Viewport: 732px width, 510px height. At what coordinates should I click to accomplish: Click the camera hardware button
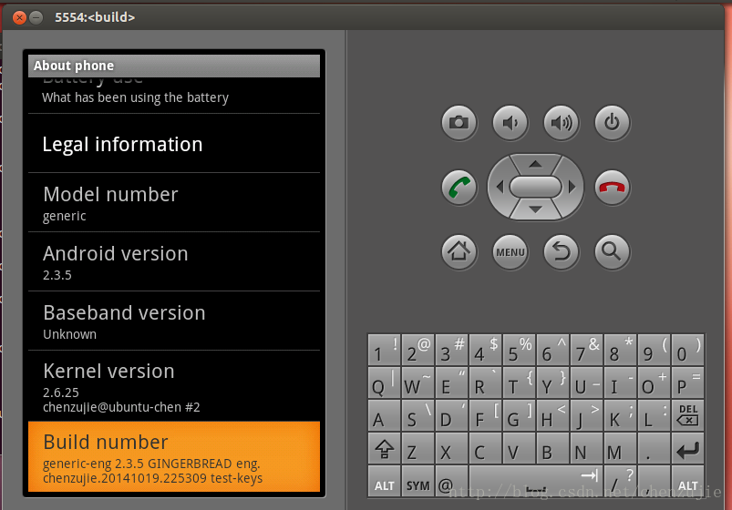point(459,123)
